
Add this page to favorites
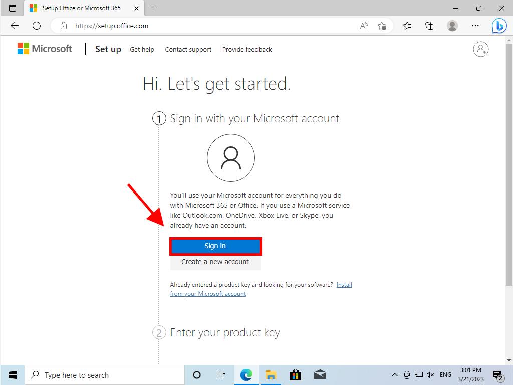pyautogui.click(x=382, y=26)
